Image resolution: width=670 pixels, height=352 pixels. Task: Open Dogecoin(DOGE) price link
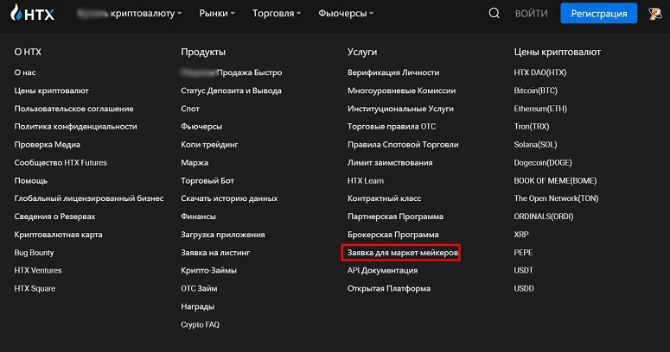pos(543,162)
